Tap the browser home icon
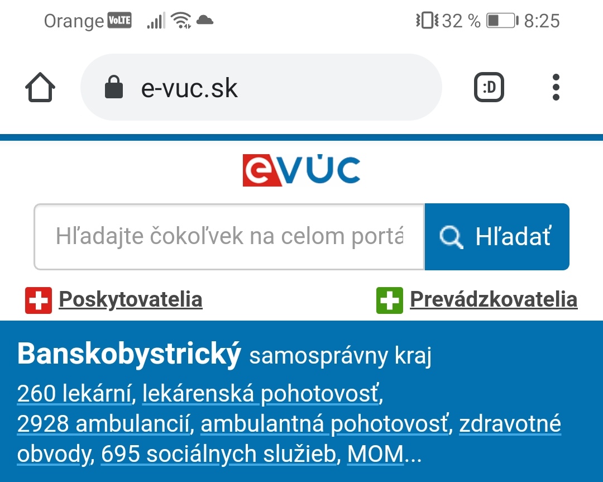Viewport: 603px width, 482px height. [40, 87]
